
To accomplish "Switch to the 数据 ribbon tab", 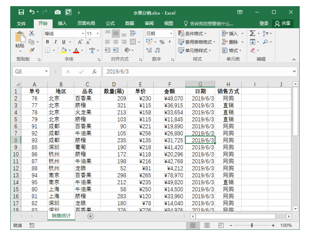I will coord(130,24).
